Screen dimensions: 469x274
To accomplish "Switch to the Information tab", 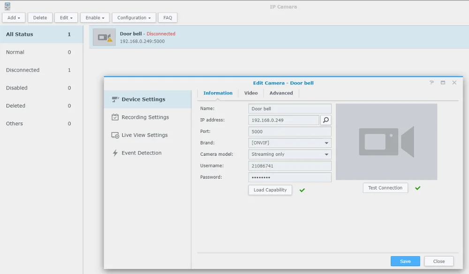I will pos(218,93).
